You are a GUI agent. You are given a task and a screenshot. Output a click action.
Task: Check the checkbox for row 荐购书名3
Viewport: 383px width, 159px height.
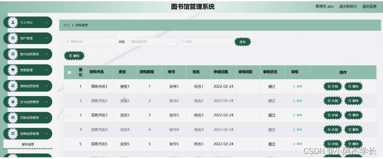69,115
